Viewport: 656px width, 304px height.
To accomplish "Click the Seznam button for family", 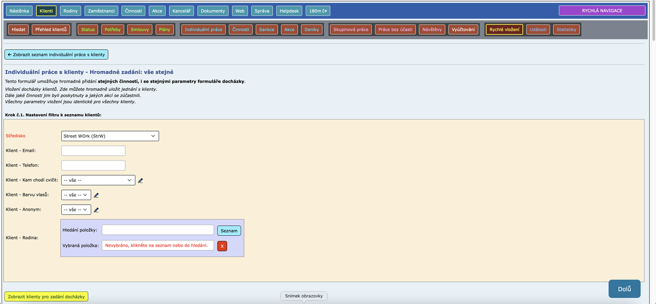I will coord(229,231).
